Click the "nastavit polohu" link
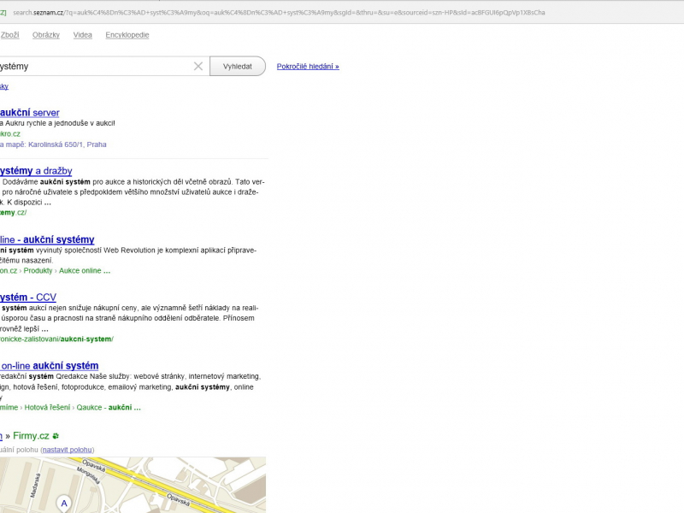This screenshot has height=513, width=684. click(68, 450)
